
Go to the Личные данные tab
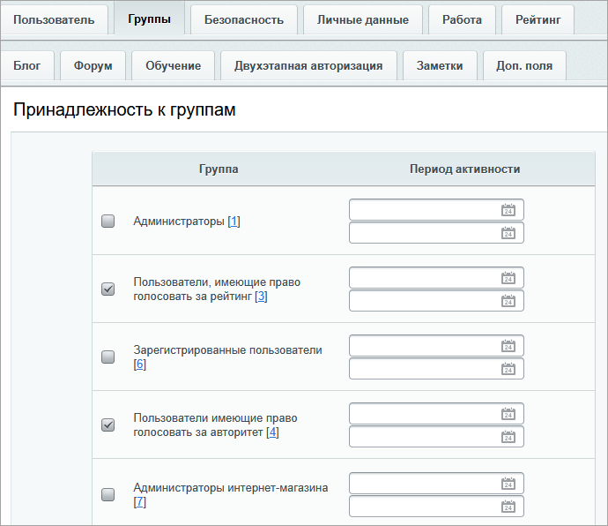coord(362,19)
